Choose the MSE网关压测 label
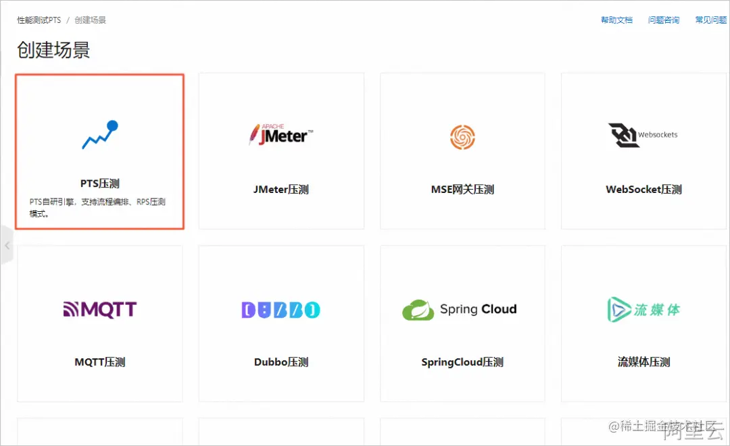Image resolution: width=730 pixels, height=446 pixels. point(462,190)
